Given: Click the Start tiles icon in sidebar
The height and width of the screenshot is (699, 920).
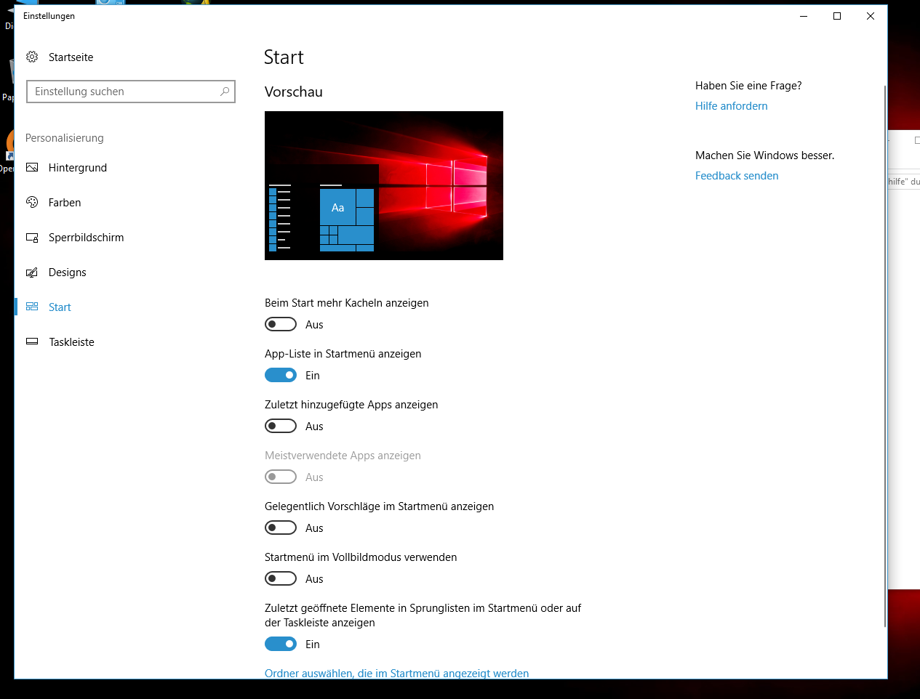Looking at the screenshot, I should point(32,307).
